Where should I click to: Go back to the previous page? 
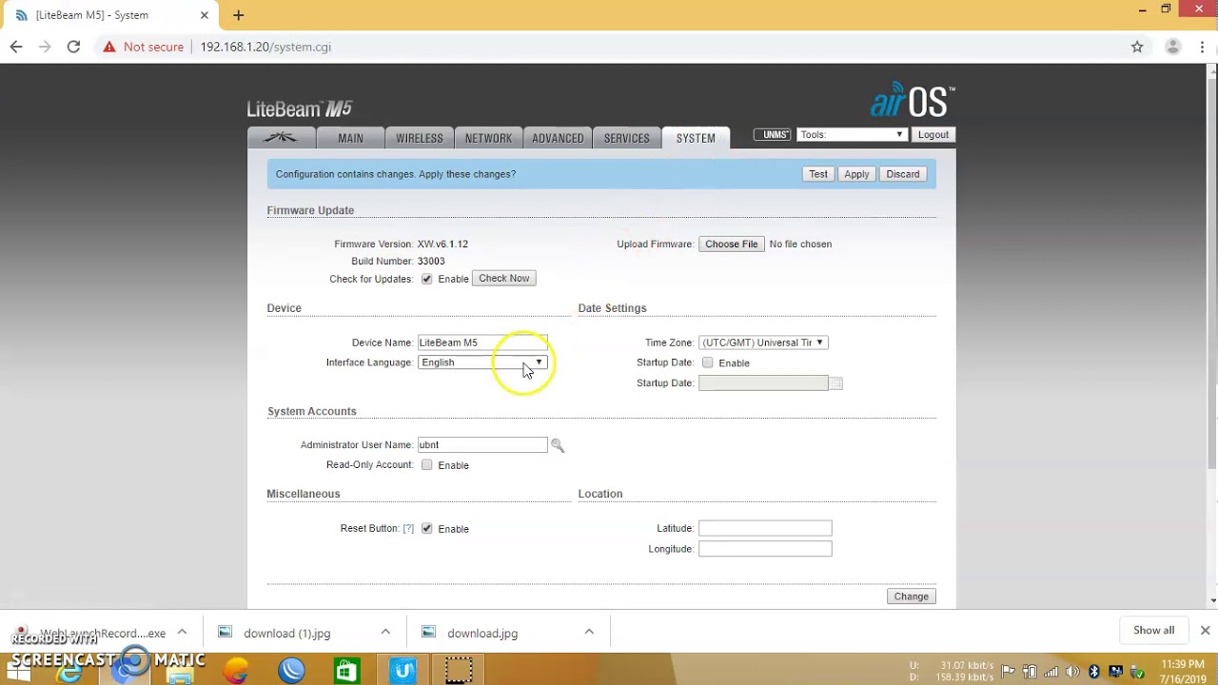pos(16,47)
